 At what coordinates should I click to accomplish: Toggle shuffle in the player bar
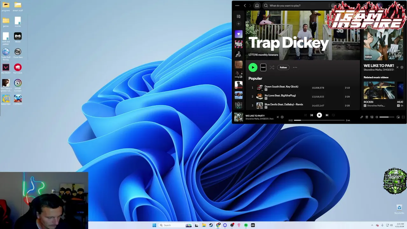[305, 115]
